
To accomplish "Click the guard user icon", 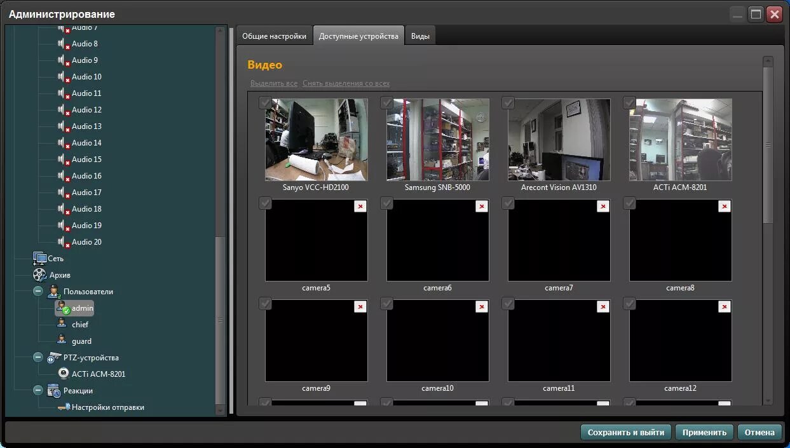I will click(62, 341).
